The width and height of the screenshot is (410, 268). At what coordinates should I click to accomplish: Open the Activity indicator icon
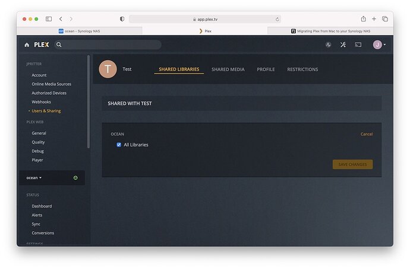click(329, 45)
